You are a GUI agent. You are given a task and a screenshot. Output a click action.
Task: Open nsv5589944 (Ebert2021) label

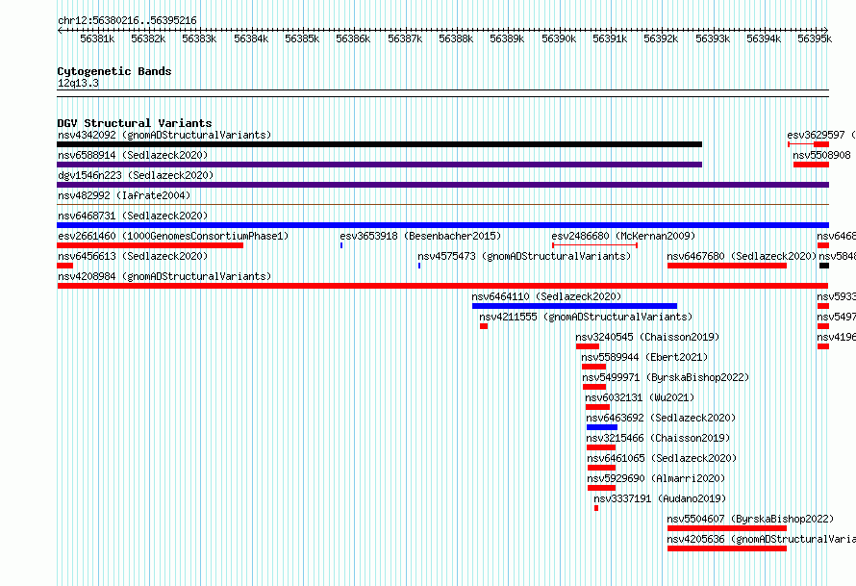[x=644, y=357]
